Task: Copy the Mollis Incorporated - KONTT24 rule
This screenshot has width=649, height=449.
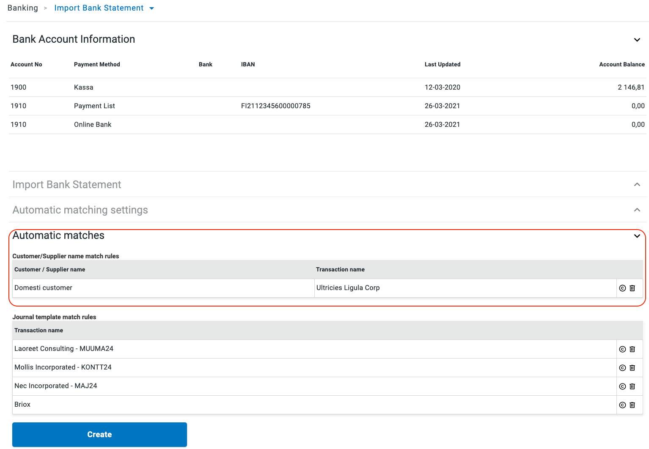Action: [x=622, y=368]
